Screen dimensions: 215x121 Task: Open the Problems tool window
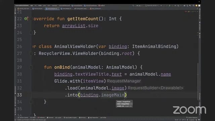(41, 118)
